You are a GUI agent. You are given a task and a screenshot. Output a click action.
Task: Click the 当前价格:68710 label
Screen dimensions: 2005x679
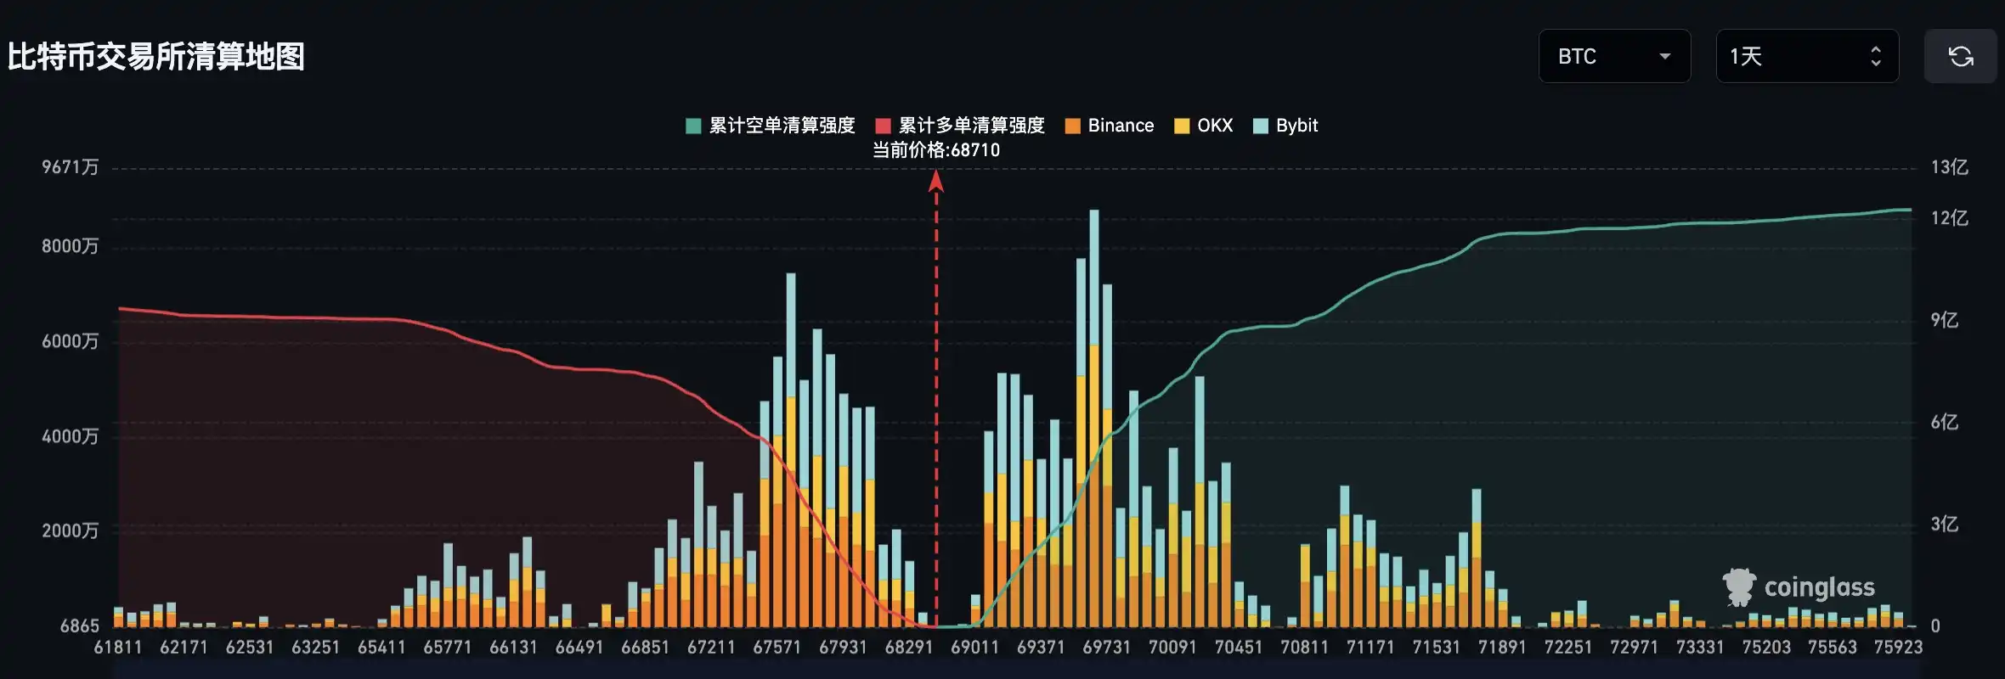point(936,150)
